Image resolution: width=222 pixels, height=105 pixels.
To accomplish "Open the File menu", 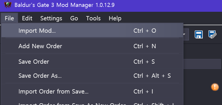I will tap(9, 18).
